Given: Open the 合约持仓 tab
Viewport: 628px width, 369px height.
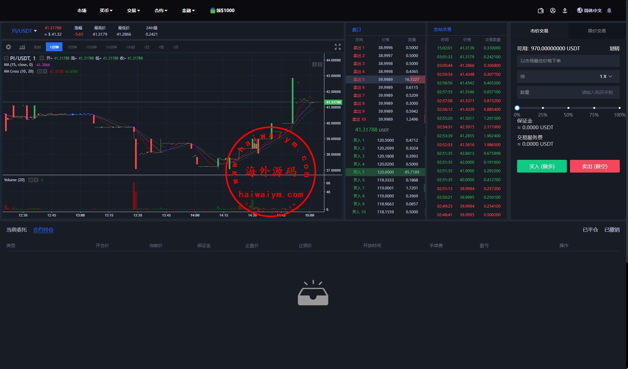Looking at the screenshot, I should tap(43, 230).
